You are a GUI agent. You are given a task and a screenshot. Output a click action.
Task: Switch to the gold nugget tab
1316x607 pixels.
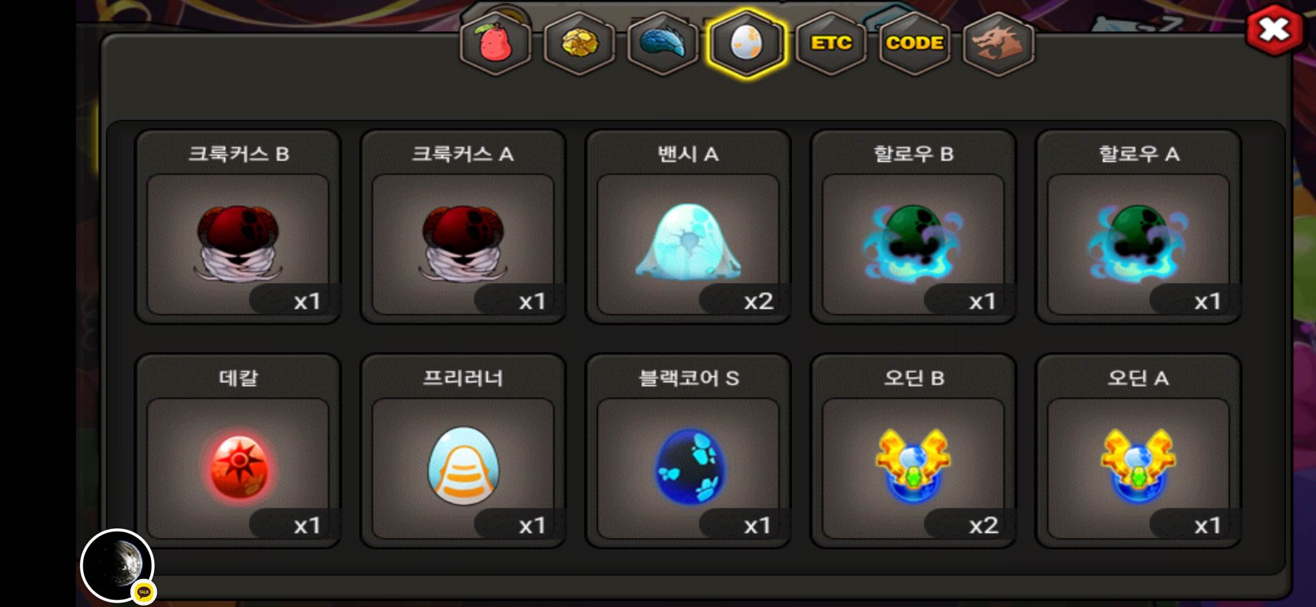pos(579,43)
